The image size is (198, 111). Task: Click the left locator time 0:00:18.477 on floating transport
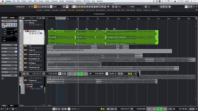pos(37,74)
